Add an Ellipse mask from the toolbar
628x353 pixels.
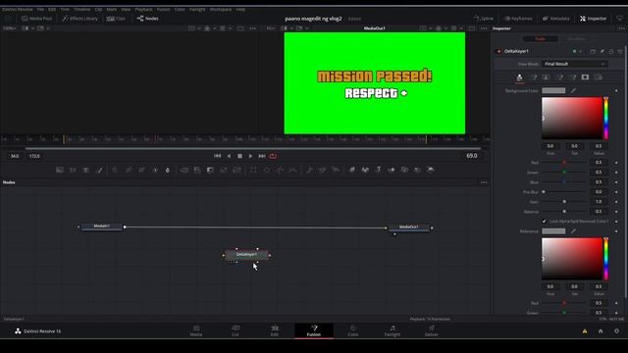point(267,170)
